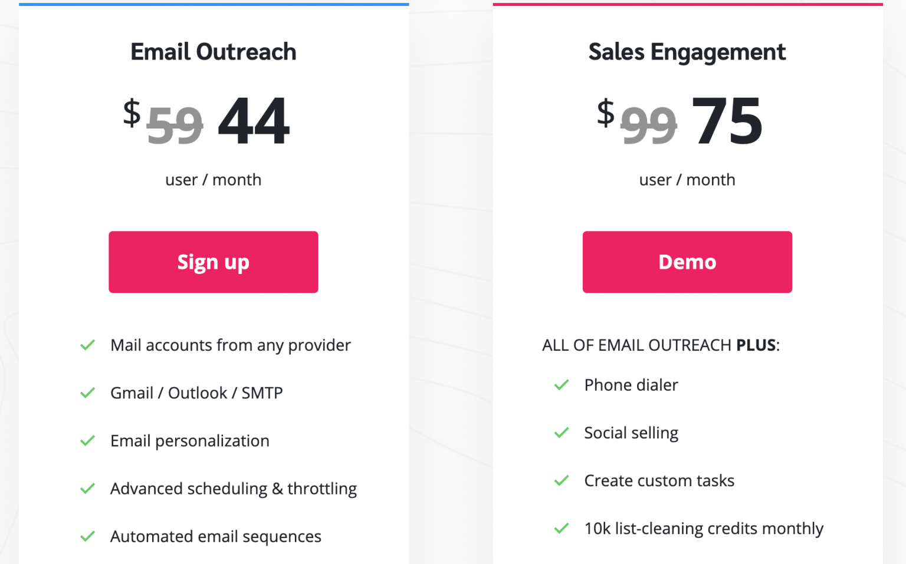Viewport: 906px width, 564px height.
Task: Select the Email Outreach plan title
Action: pos(213,51)
